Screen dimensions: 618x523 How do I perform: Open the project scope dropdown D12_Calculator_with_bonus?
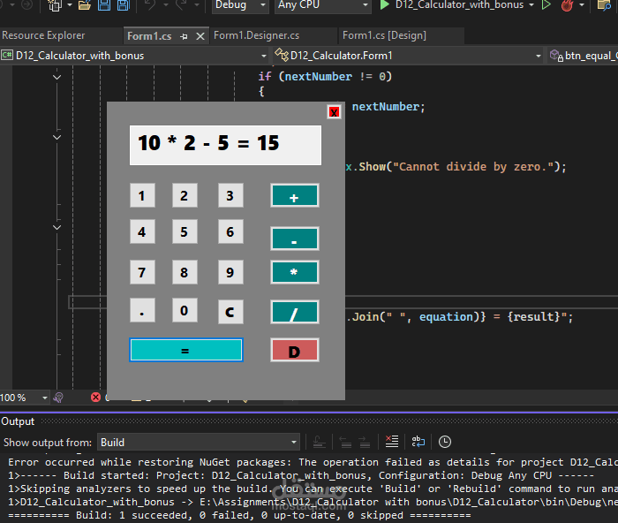click(x=134, y=56)
